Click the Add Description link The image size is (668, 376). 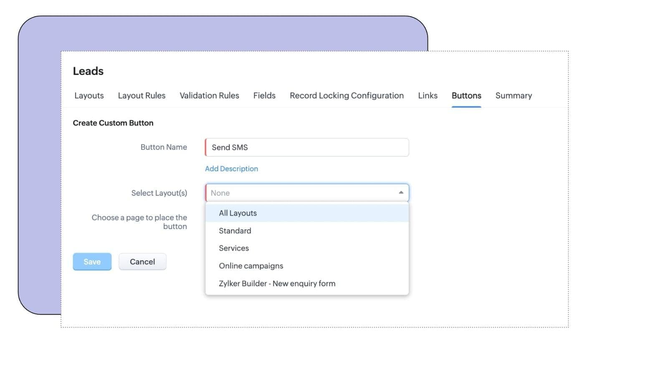(231, 169)
